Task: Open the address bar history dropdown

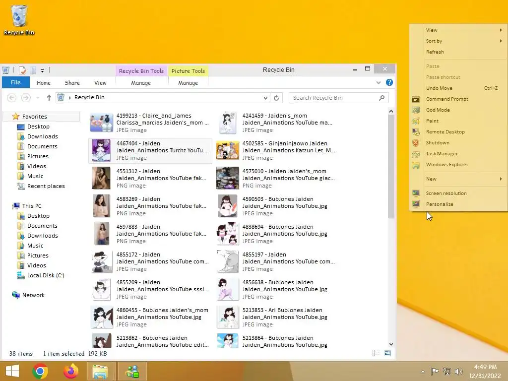Action: (265, 98)
